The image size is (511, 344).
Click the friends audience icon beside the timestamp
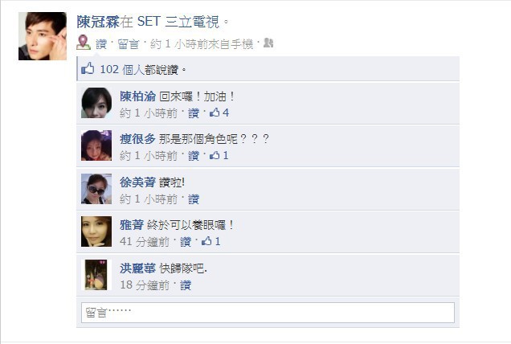click(x=268, y=43)
